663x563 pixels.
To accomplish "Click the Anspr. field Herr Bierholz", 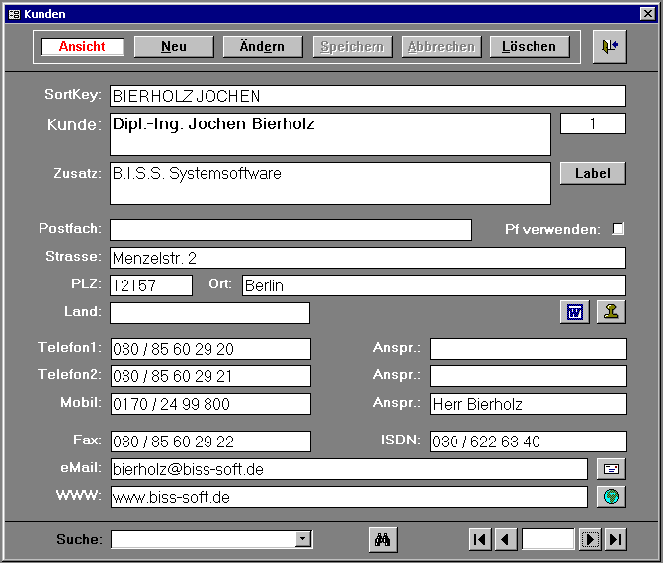I will pyautogui.click(x=528, y=404).
